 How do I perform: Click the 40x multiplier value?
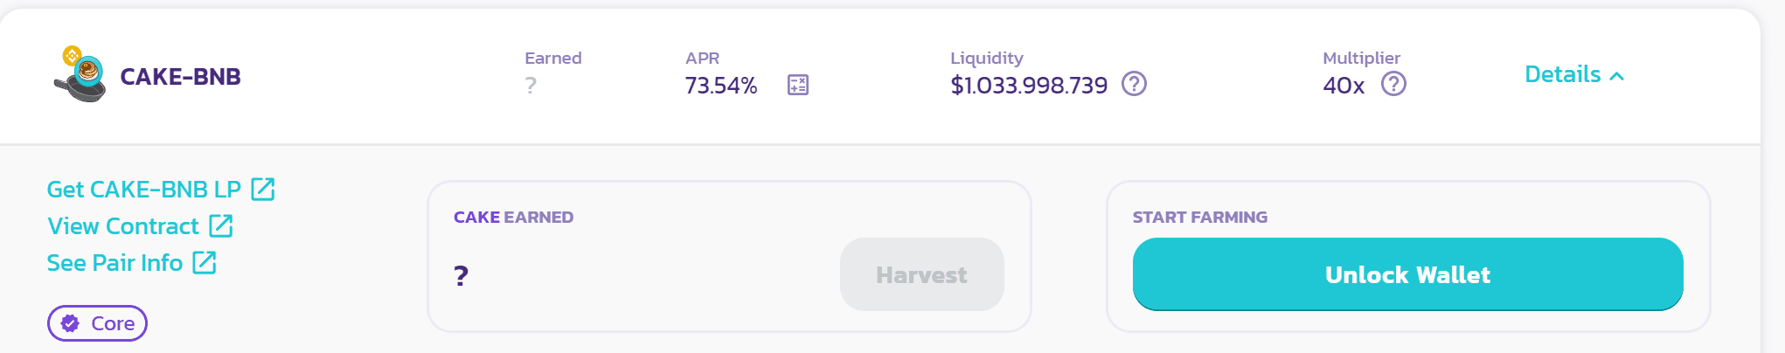(x=1344, y=86)
